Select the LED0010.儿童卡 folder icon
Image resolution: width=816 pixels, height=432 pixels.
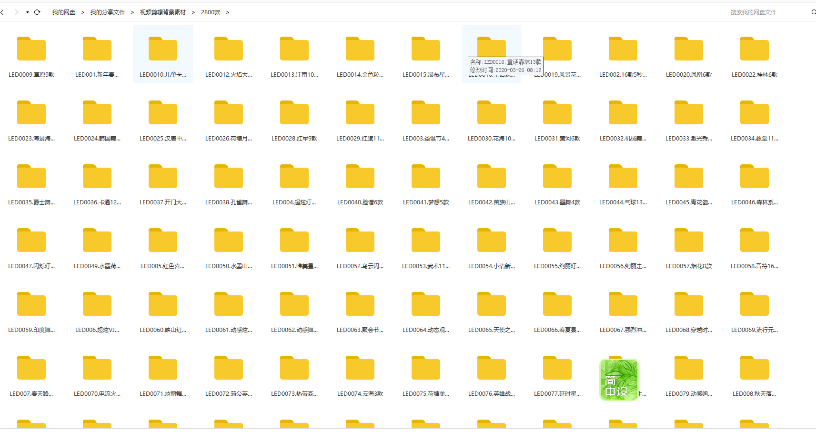point(163,49)
